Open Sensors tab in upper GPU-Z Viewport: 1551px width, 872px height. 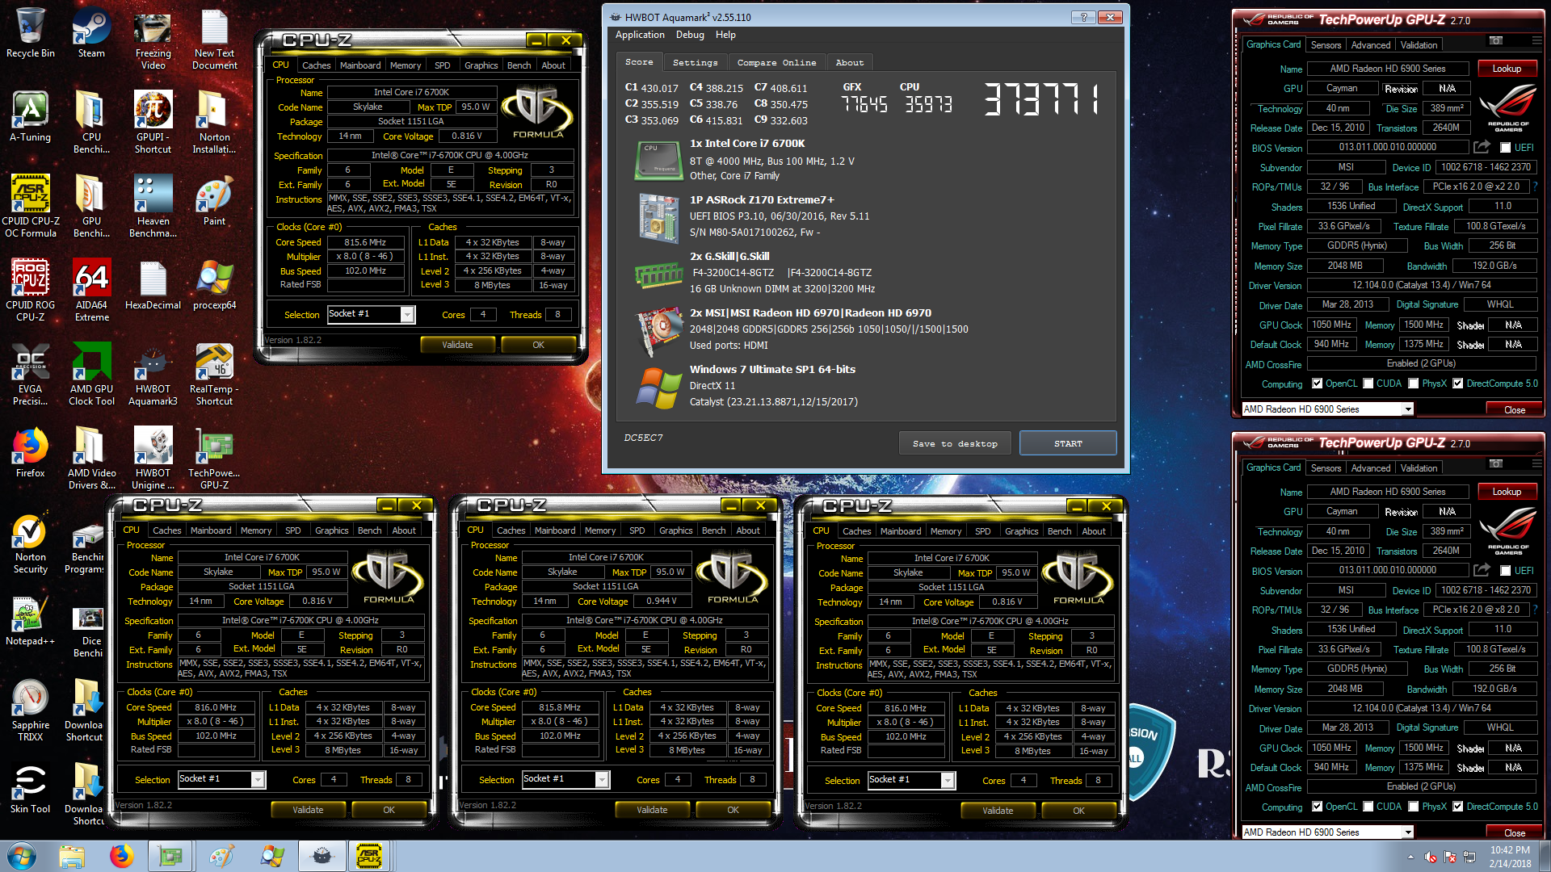[x=1326, y=45]
